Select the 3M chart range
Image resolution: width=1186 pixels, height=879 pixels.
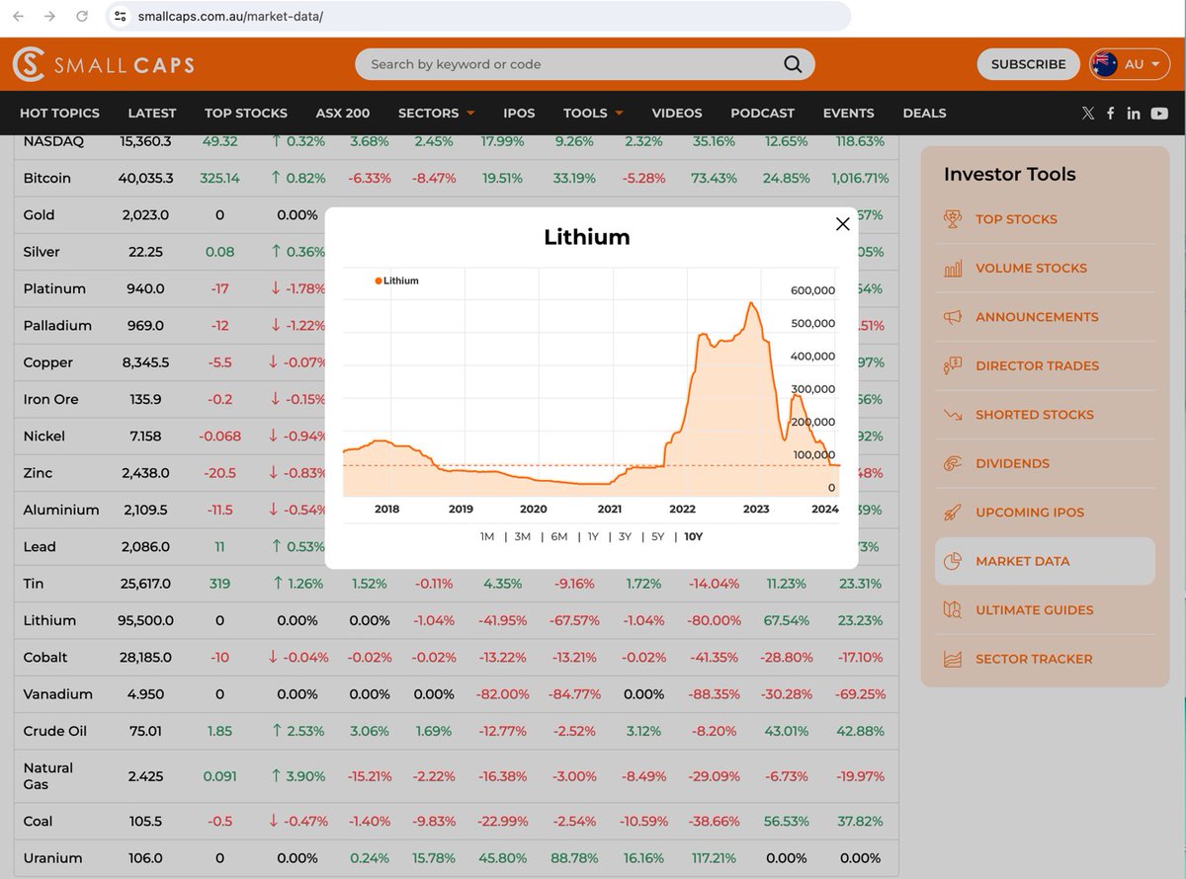point(523,536)
